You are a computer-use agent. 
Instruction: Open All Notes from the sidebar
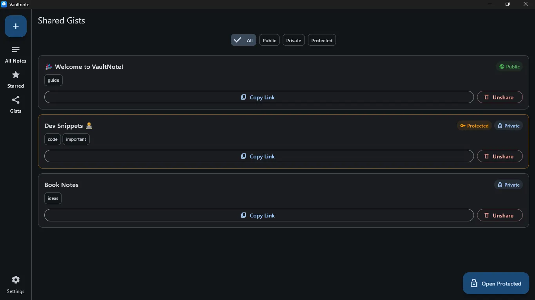[15, 54]
